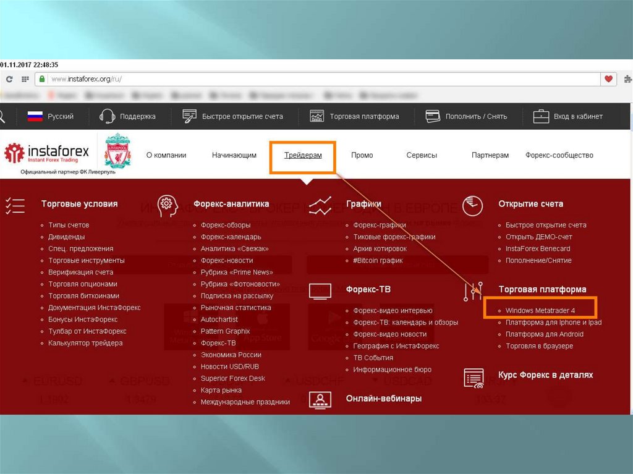Screen dimensions: 633x474
Task: Open Pattern Graphix link
Action: click(x=225, y=331)
